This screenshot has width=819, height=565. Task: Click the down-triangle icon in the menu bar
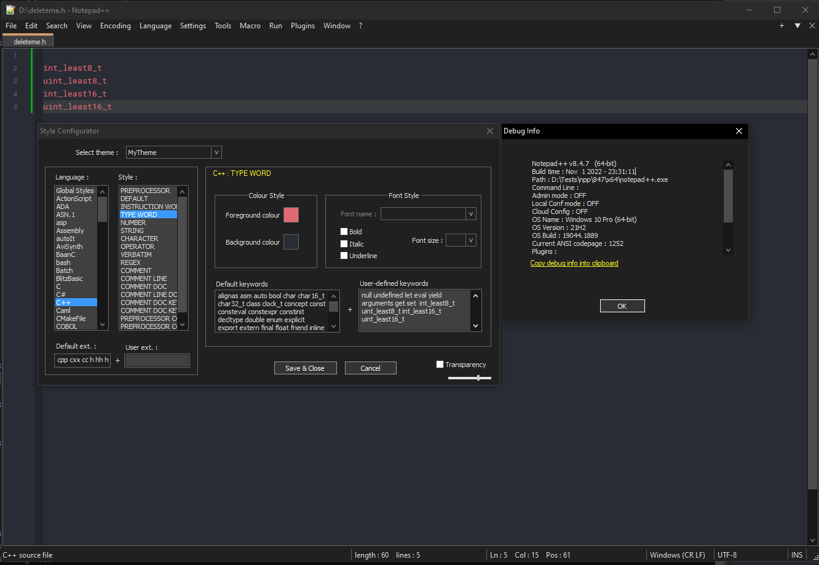coord(797,26)
